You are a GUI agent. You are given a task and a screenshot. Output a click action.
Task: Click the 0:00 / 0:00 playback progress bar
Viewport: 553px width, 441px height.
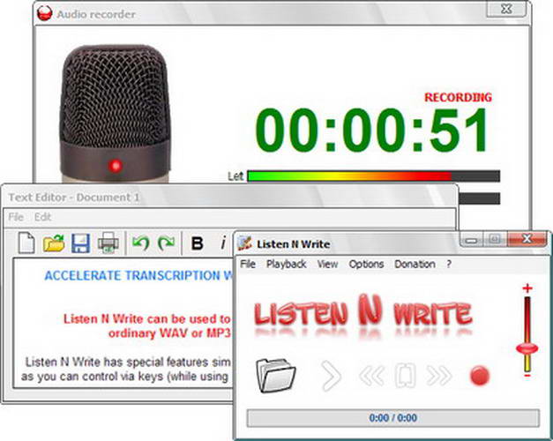pyautogui.click(x=392, y=418)
